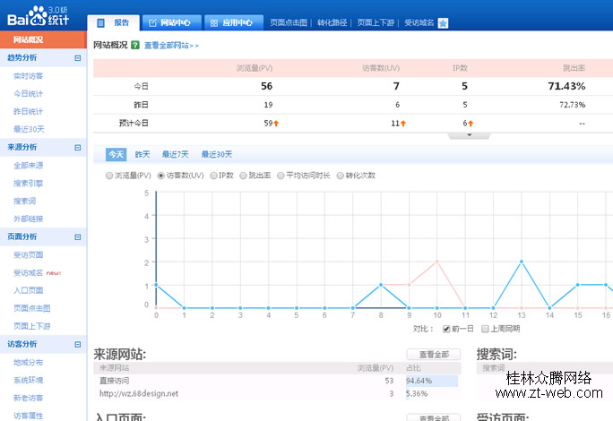Viewport: 613px width, 421px height.
Task: Open 页面点击图 in the top navigation
Action: point(289,22)
